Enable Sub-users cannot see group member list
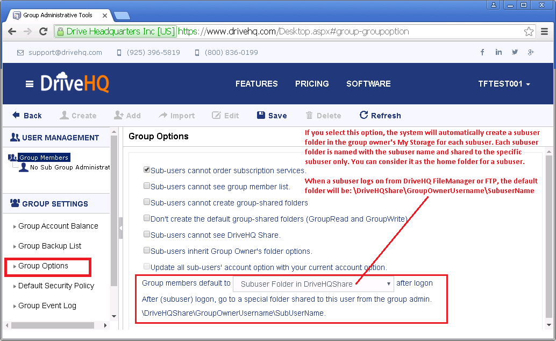 tap(147, 186)
